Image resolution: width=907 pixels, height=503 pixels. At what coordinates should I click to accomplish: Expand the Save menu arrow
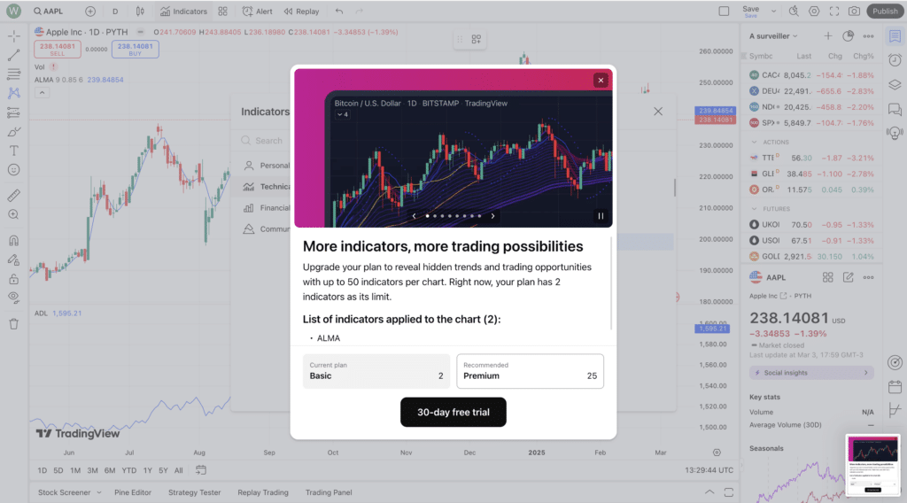[773, 12]
